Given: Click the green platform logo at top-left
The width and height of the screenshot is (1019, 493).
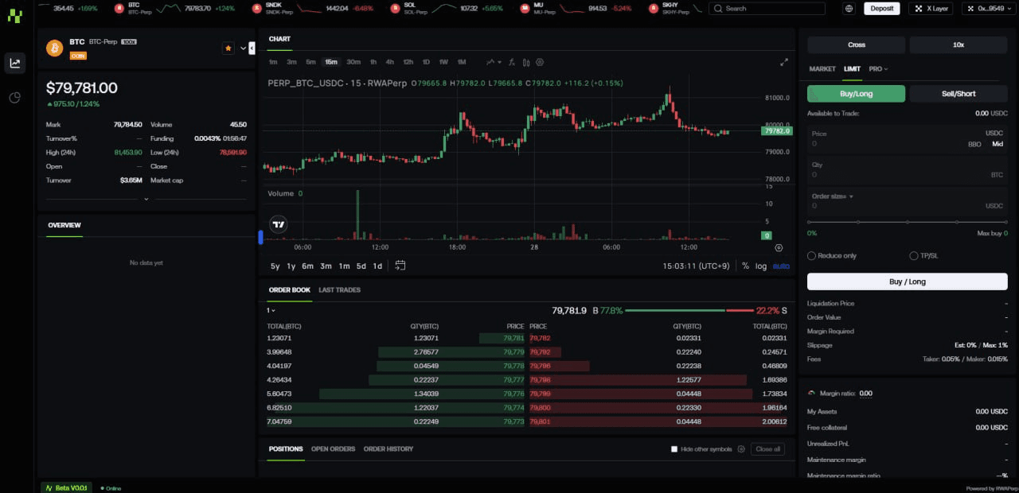Looking at the screenshot, I should pyautogui.click(x=14, y=17).
